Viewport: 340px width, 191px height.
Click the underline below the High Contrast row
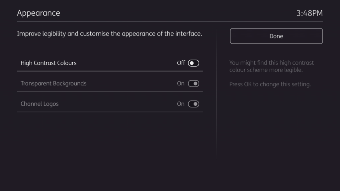coord(110,71)
